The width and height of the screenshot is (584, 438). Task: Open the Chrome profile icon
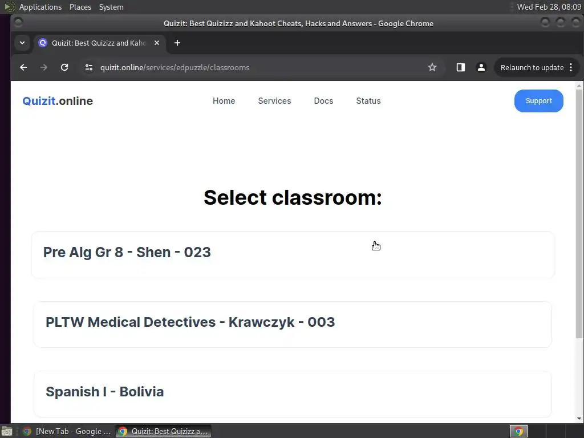click(x=481, y=67)
